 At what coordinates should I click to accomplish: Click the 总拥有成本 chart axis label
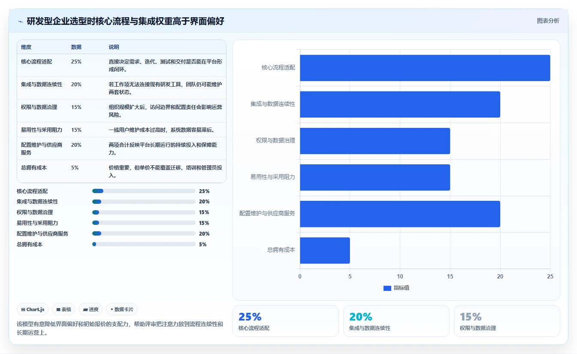pos(281,250)
